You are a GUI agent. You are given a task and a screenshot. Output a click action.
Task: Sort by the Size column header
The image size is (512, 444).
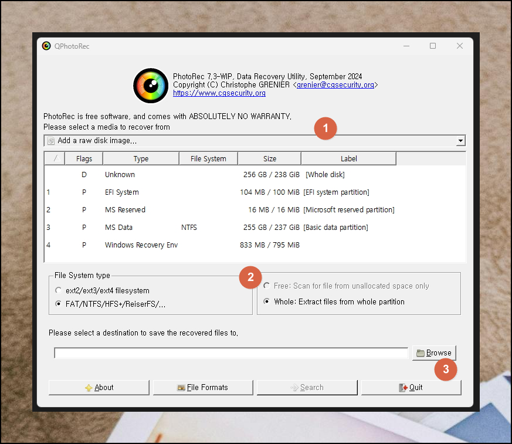[x=270, y=159]
